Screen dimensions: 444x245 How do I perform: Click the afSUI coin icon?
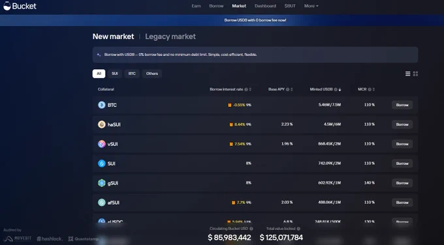(102, 203)
